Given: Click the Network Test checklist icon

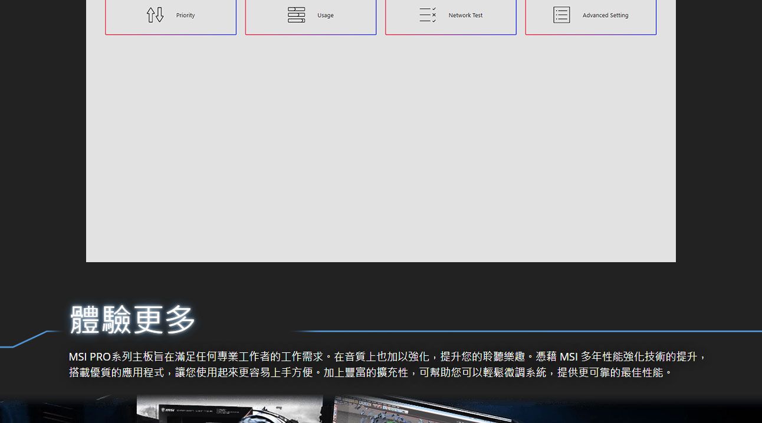Looking at the screenshot, I should coord(428,15).
